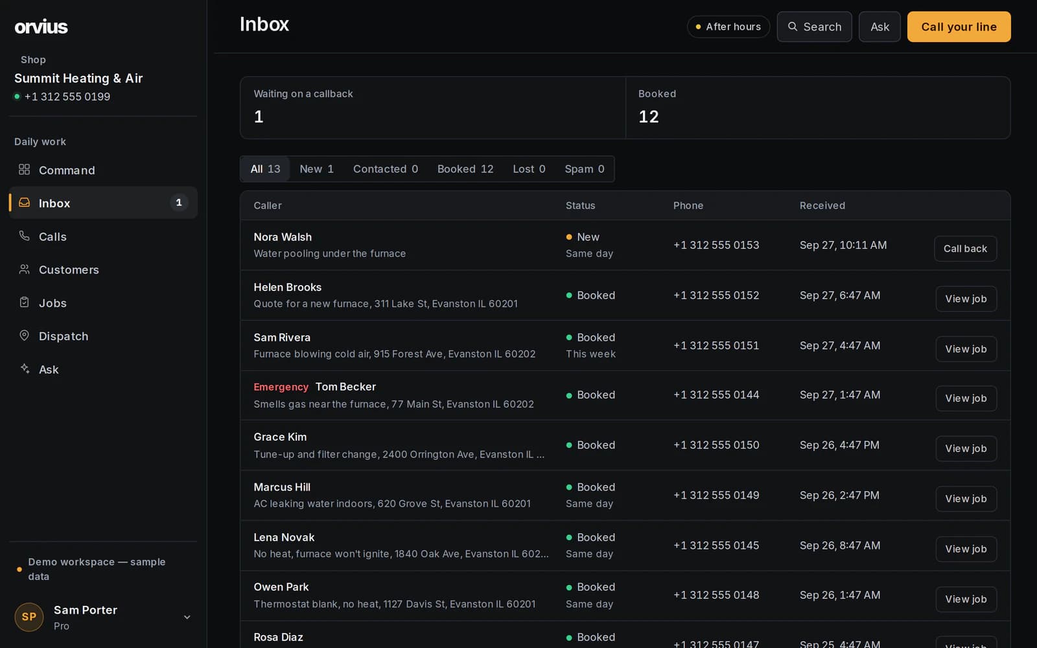Click the shop phone +1 312 555 0199
Image resolution: width=1037 pixels, height=648 pixels.
click(x=67, y=97)
